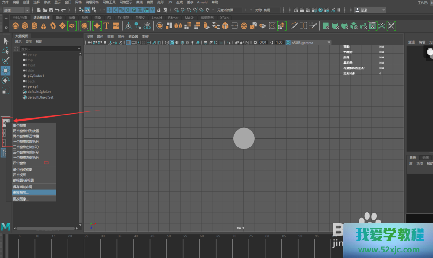Activate the Move tool in the toolbox

6,70
